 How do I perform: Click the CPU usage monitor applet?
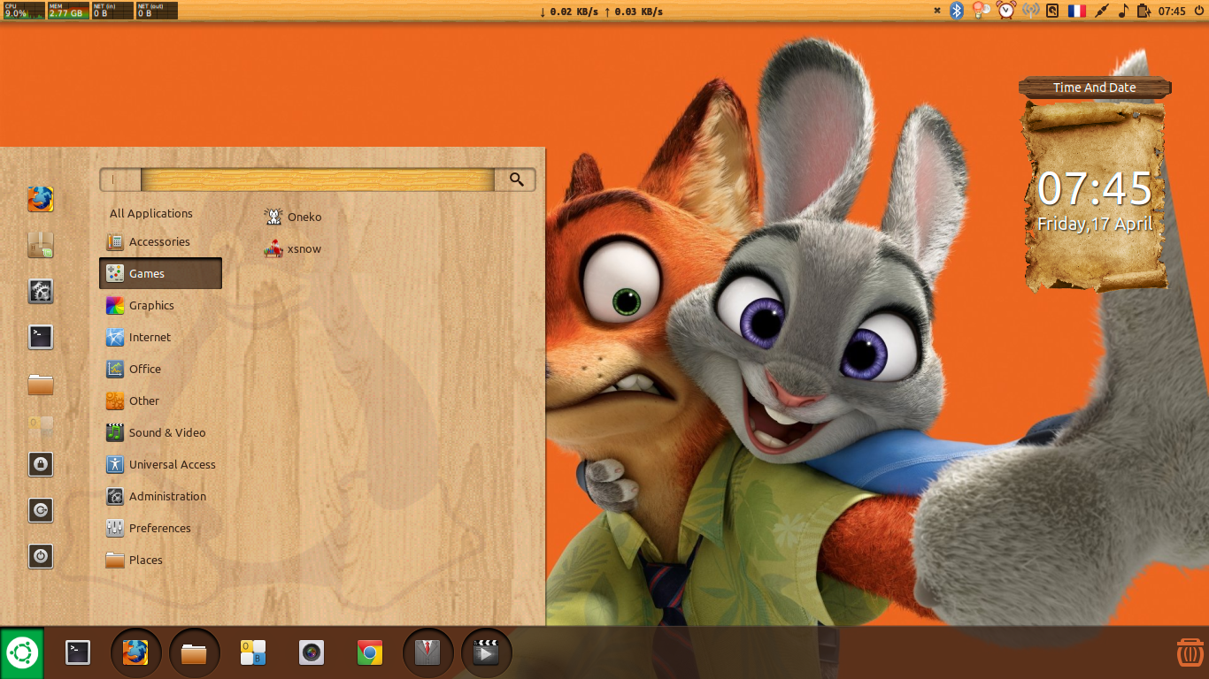[24, 11]
